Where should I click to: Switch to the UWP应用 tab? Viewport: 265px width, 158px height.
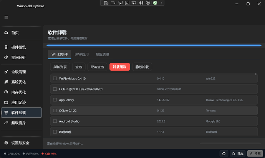pyautogui.click(x=82, y=54)
